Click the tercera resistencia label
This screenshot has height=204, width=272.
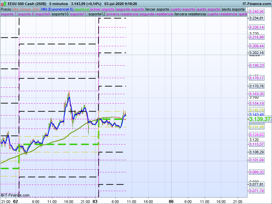pyautogui.click(x=190, y=14)
